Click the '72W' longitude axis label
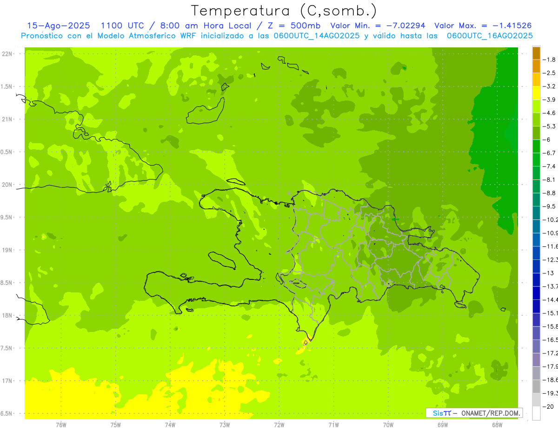The height and width of the screenshot is (431, 558). tap(279, 424)
